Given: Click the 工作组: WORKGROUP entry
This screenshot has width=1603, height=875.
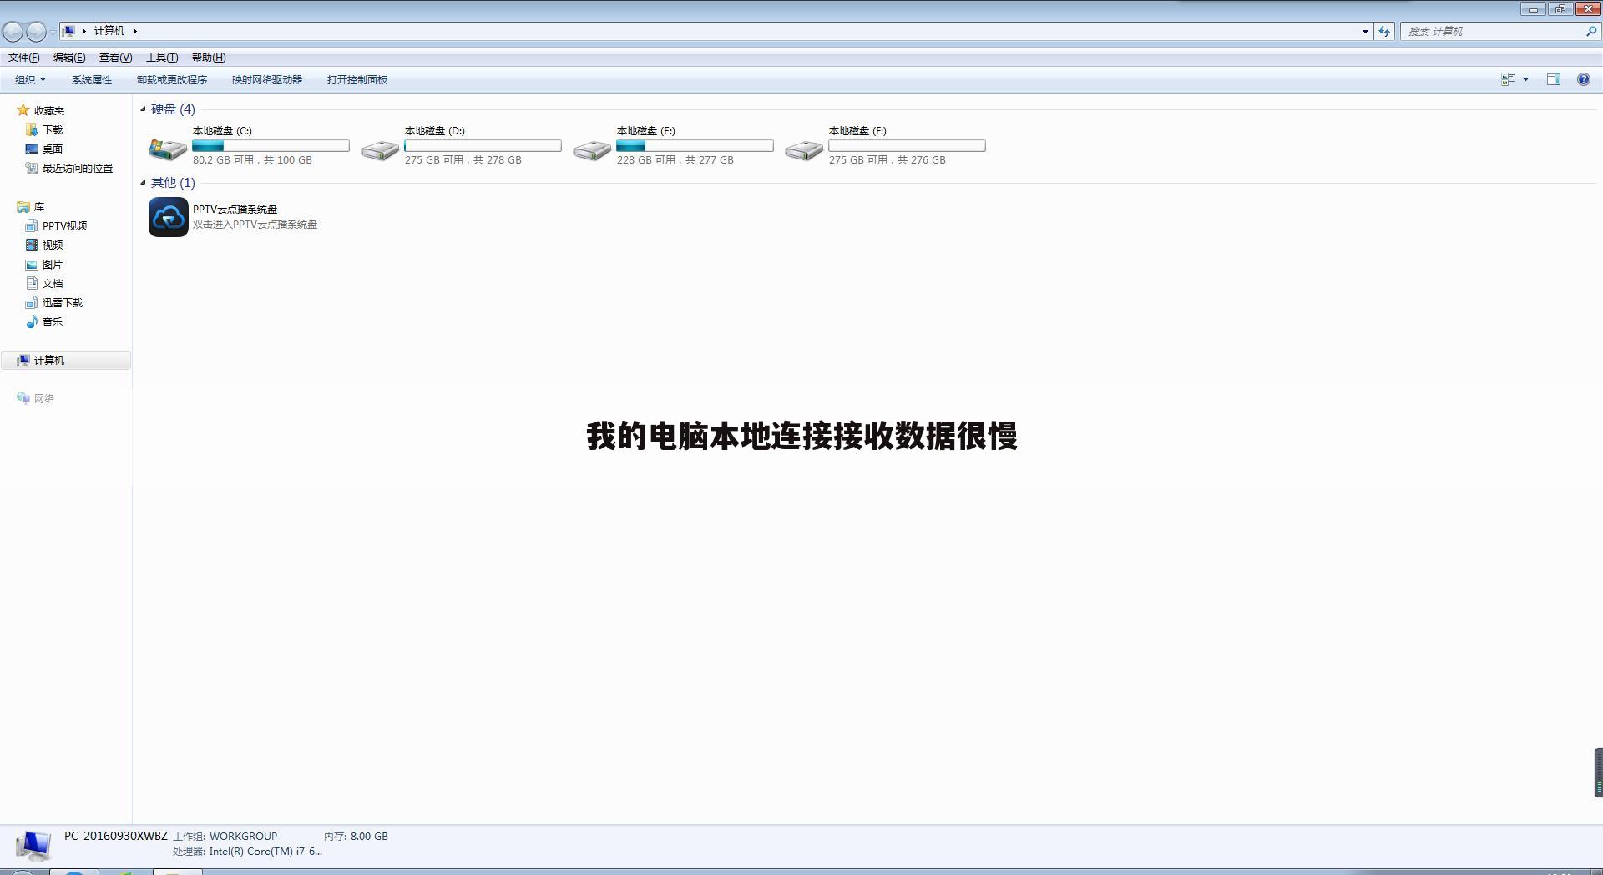Looking at the screenshot, I should tap(225, 836).
